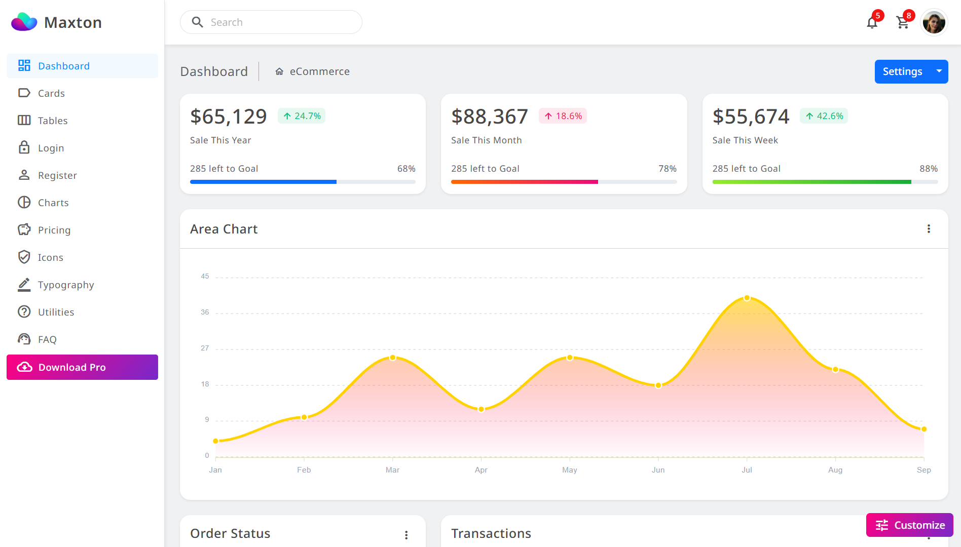Click the Download Pro button

(x=82, y=367)
